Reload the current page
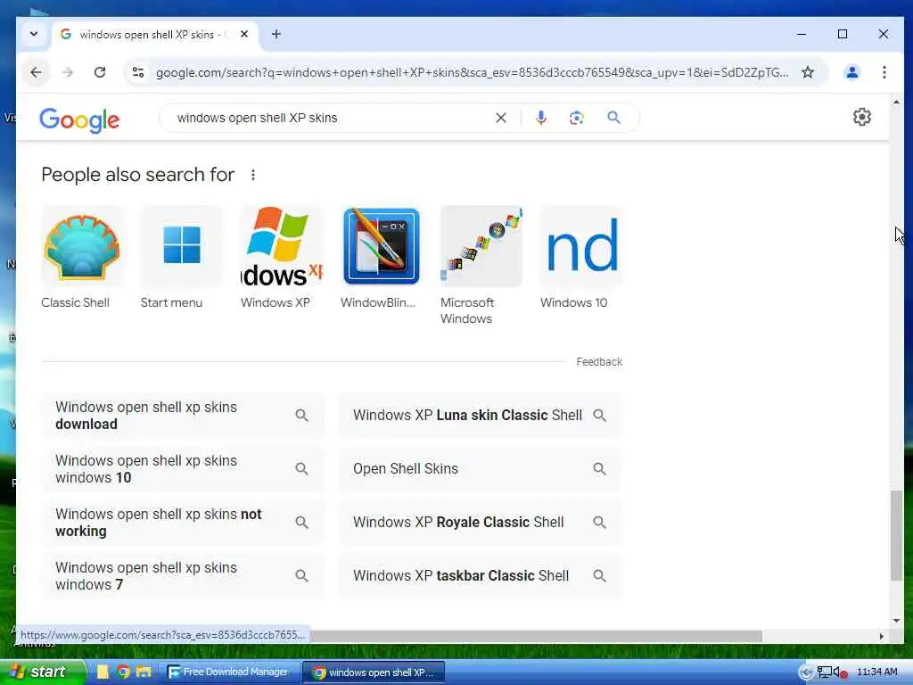 click(x=100, y=72)
